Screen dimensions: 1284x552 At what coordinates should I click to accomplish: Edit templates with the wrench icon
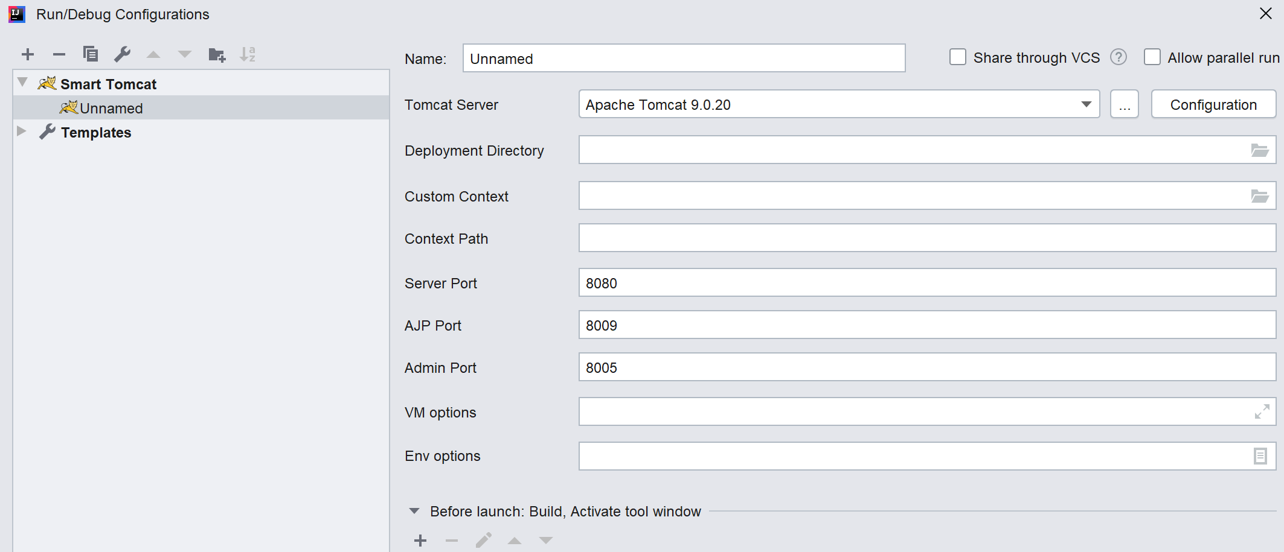[123, 54]
